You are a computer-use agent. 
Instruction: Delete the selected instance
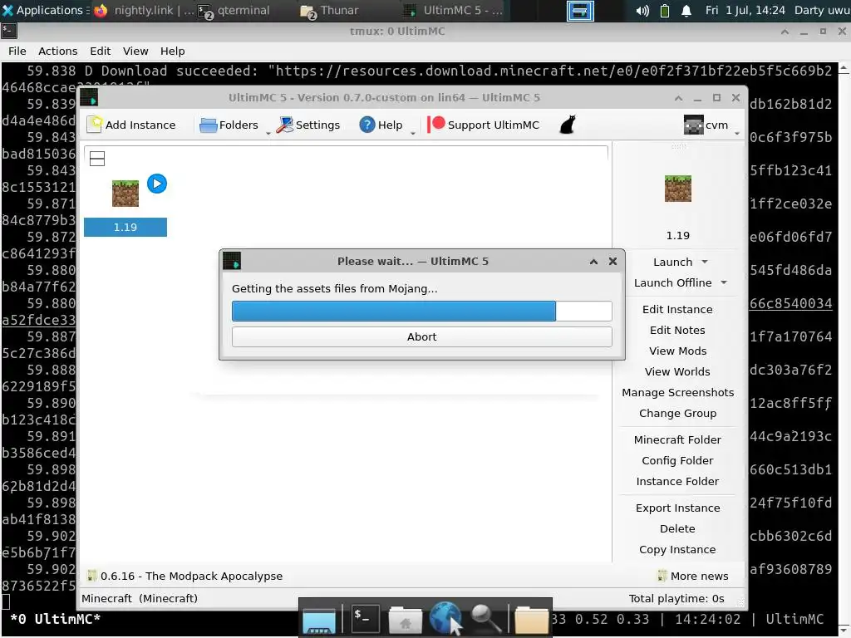(677, 528)
